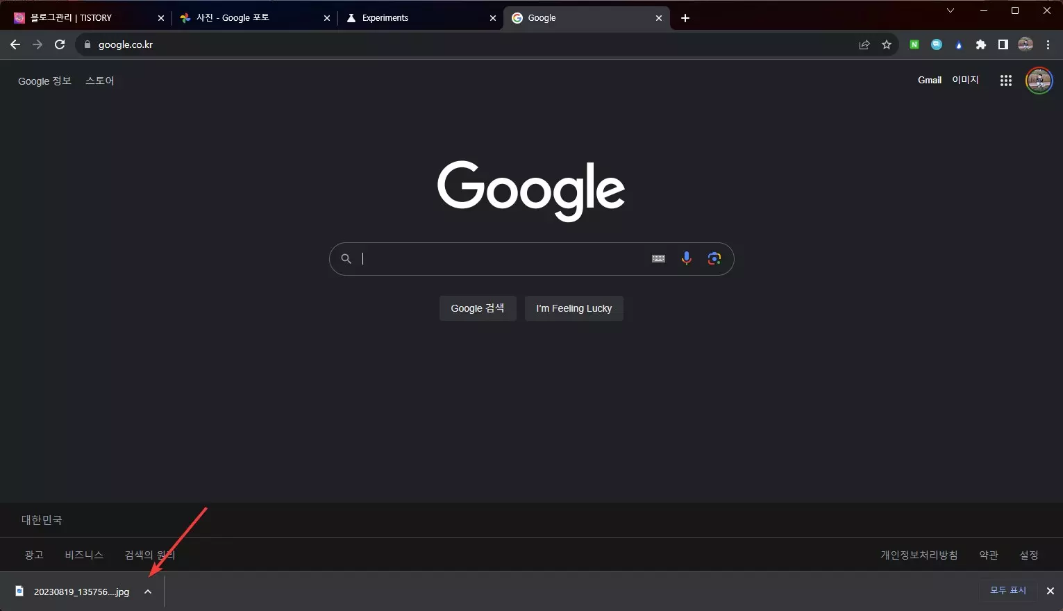Screen dimensions: 1063x611
Task: Open the 광고 footer link
Action: (34, 555)
